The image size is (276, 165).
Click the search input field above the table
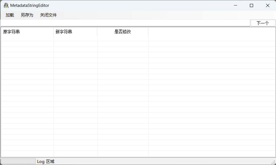click(124, 23)
